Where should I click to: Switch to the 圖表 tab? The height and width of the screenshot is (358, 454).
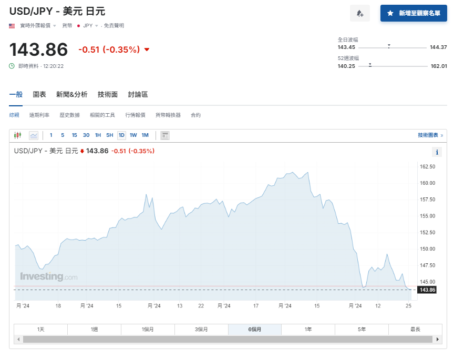tap(39, 94)
